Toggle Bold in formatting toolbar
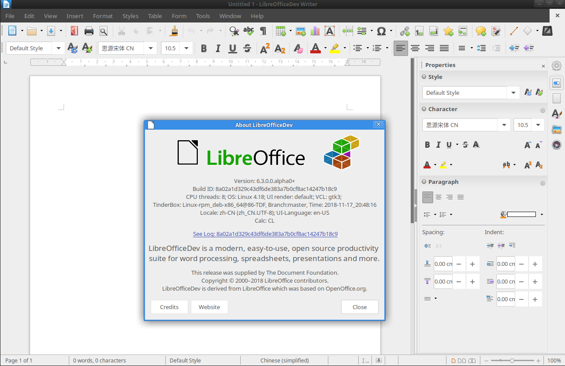The height and width of the screenshot is (366, 565). click(x=204, y=48)
